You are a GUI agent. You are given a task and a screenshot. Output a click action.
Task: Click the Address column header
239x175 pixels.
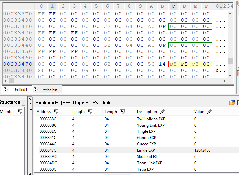(x=44, y=112)
